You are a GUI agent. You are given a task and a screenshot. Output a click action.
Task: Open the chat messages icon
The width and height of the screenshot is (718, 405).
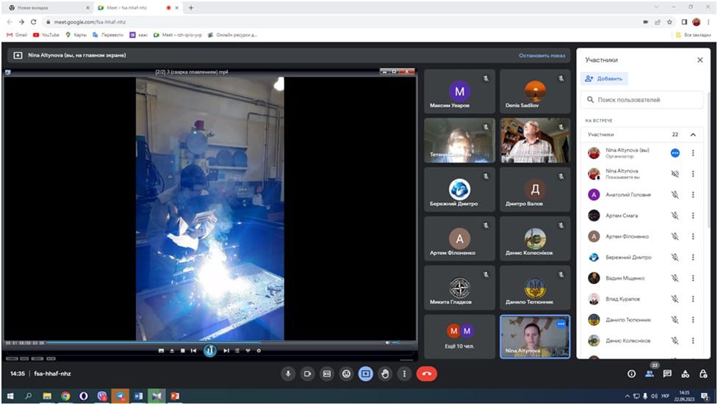667,374
